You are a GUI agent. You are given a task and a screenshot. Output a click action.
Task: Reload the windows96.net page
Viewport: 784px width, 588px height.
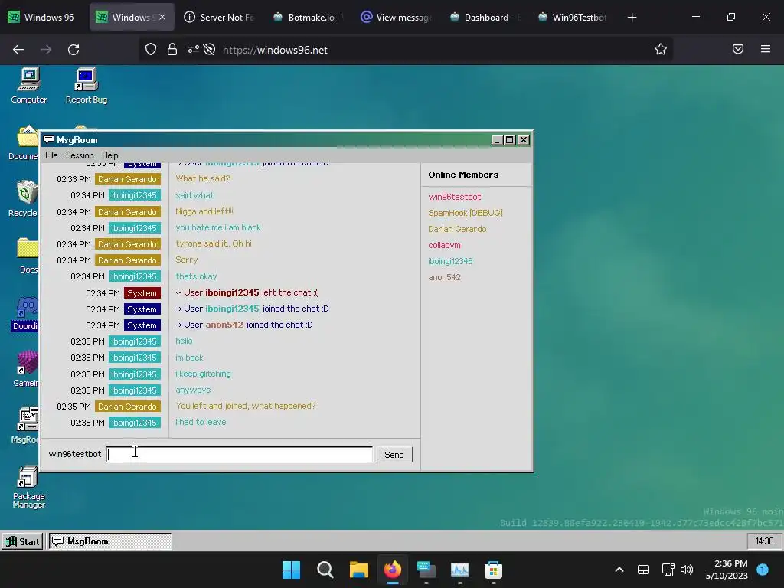coord(73,50)
